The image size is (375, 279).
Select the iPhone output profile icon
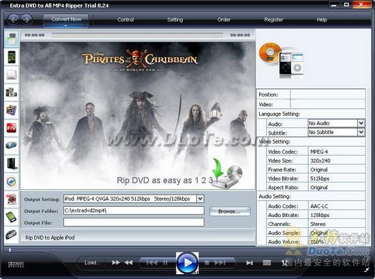pos(12,57)
